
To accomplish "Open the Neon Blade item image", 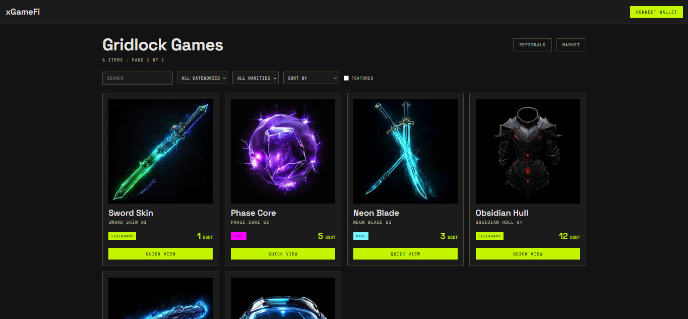I will pyautogui.click(x=405, y=151).
